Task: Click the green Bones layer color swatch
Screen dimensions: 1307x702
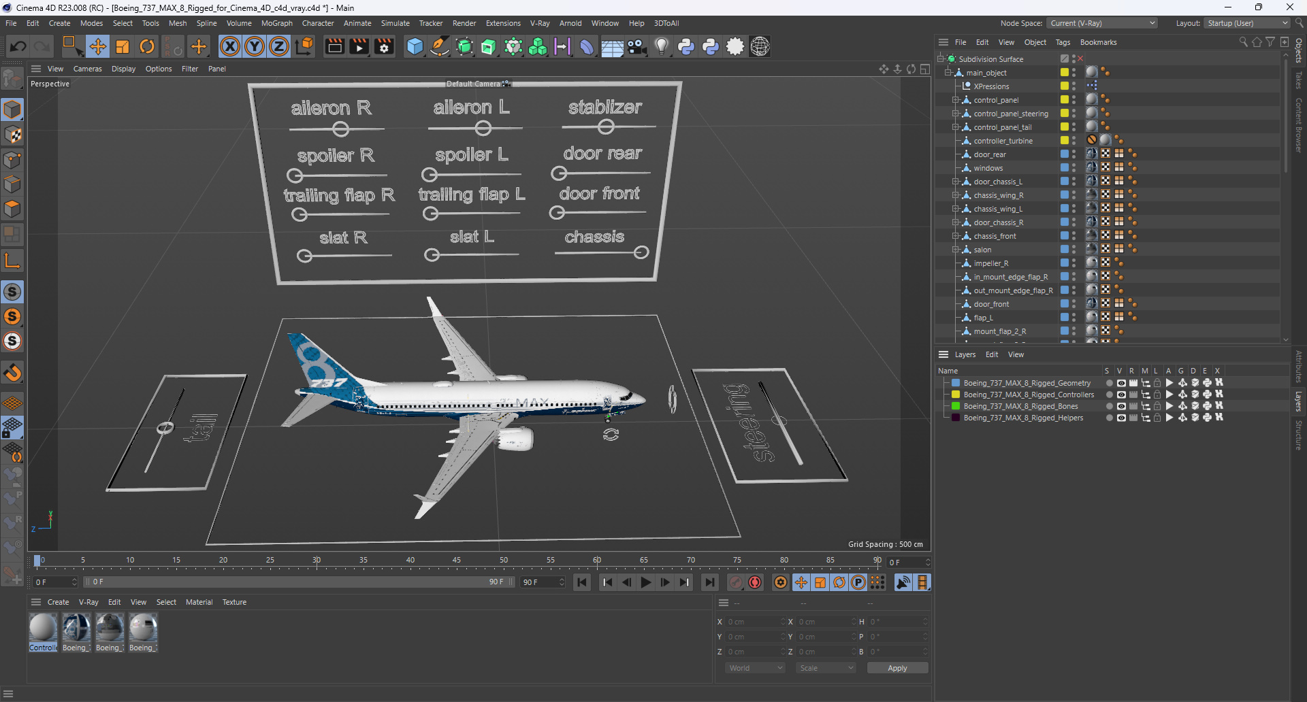Action: (956, 406)
